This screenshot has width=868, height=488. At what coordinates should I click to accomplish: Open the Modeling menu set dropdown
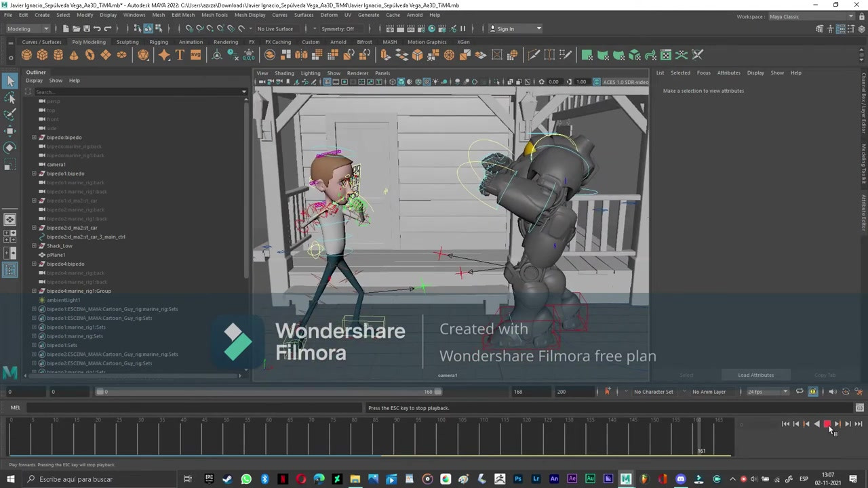coord(28,28)
